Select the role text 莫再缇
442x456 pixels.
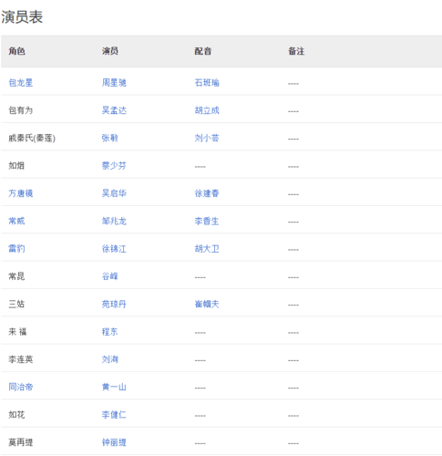coord(20,442)
